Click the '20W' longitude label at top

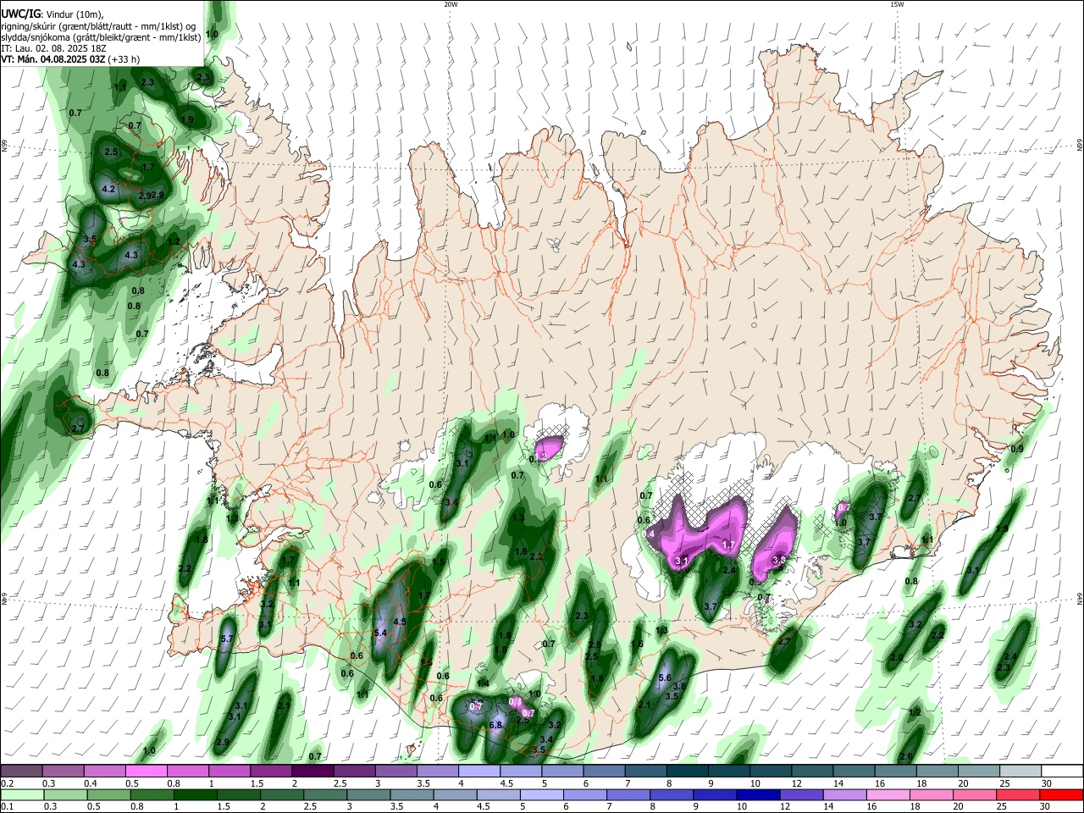451,4
